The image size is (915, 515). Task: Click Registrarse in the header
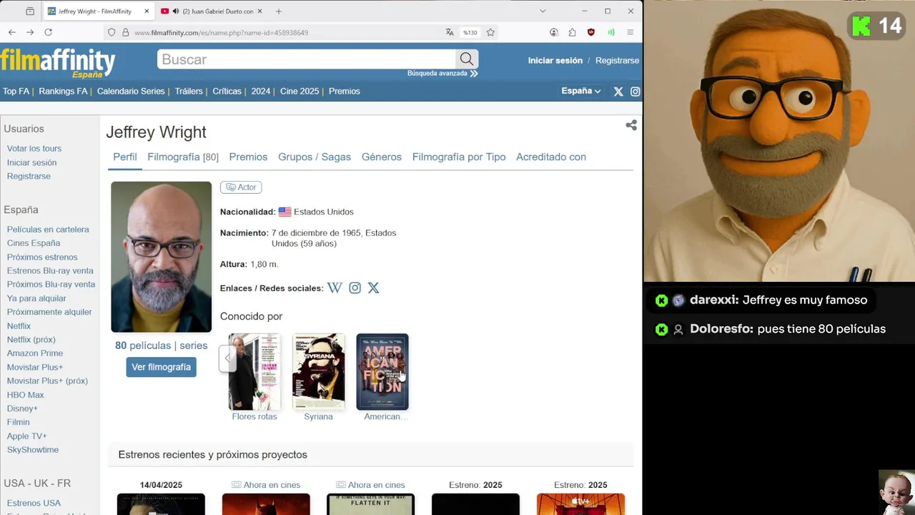point(617,60)
